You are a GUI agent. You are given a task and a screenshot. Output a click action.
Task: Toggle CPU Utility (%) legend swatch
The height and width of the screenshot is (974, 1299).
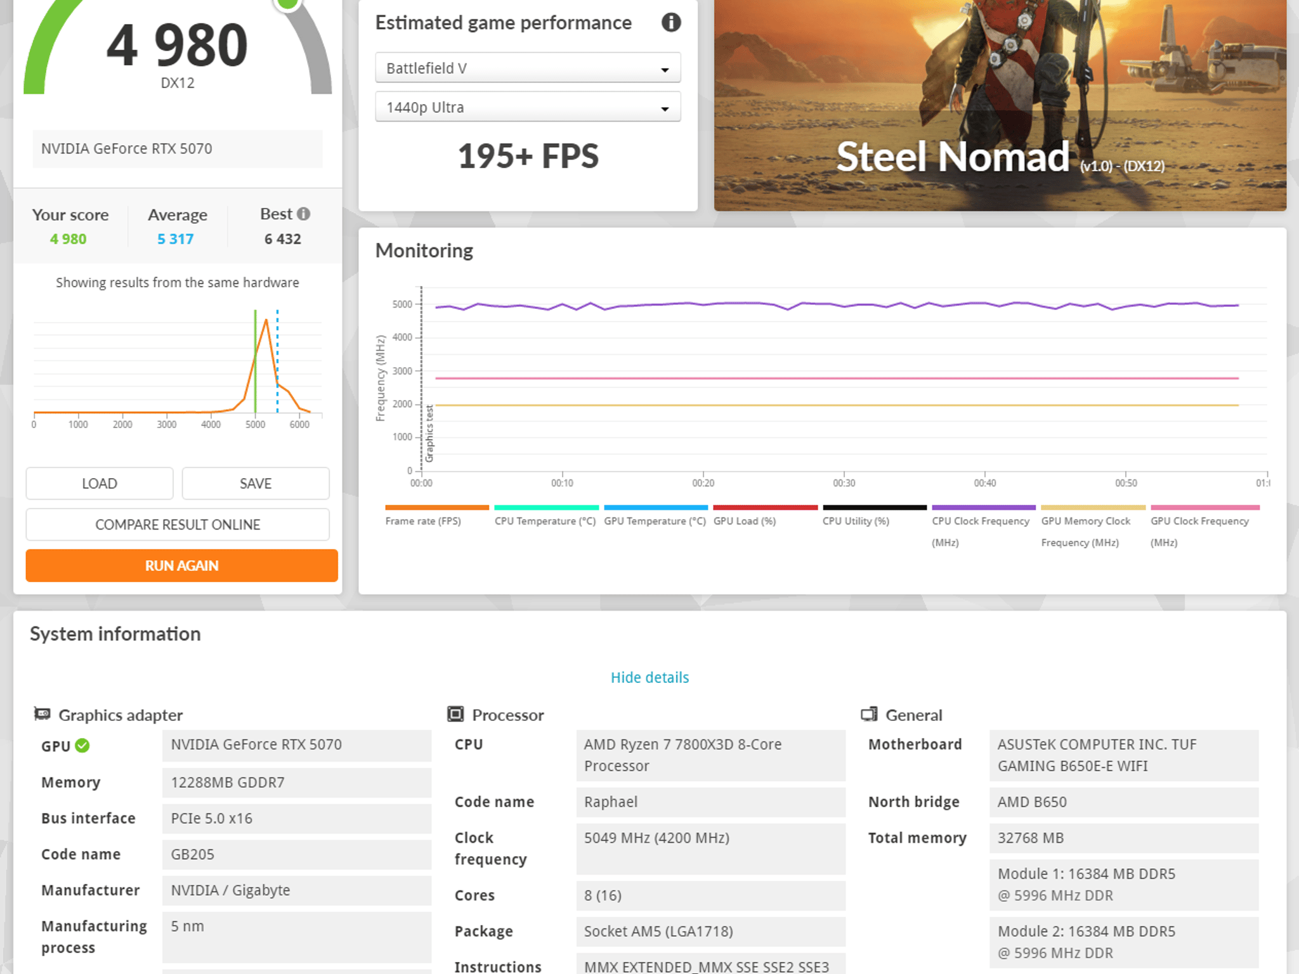click(x=875, y=508)
